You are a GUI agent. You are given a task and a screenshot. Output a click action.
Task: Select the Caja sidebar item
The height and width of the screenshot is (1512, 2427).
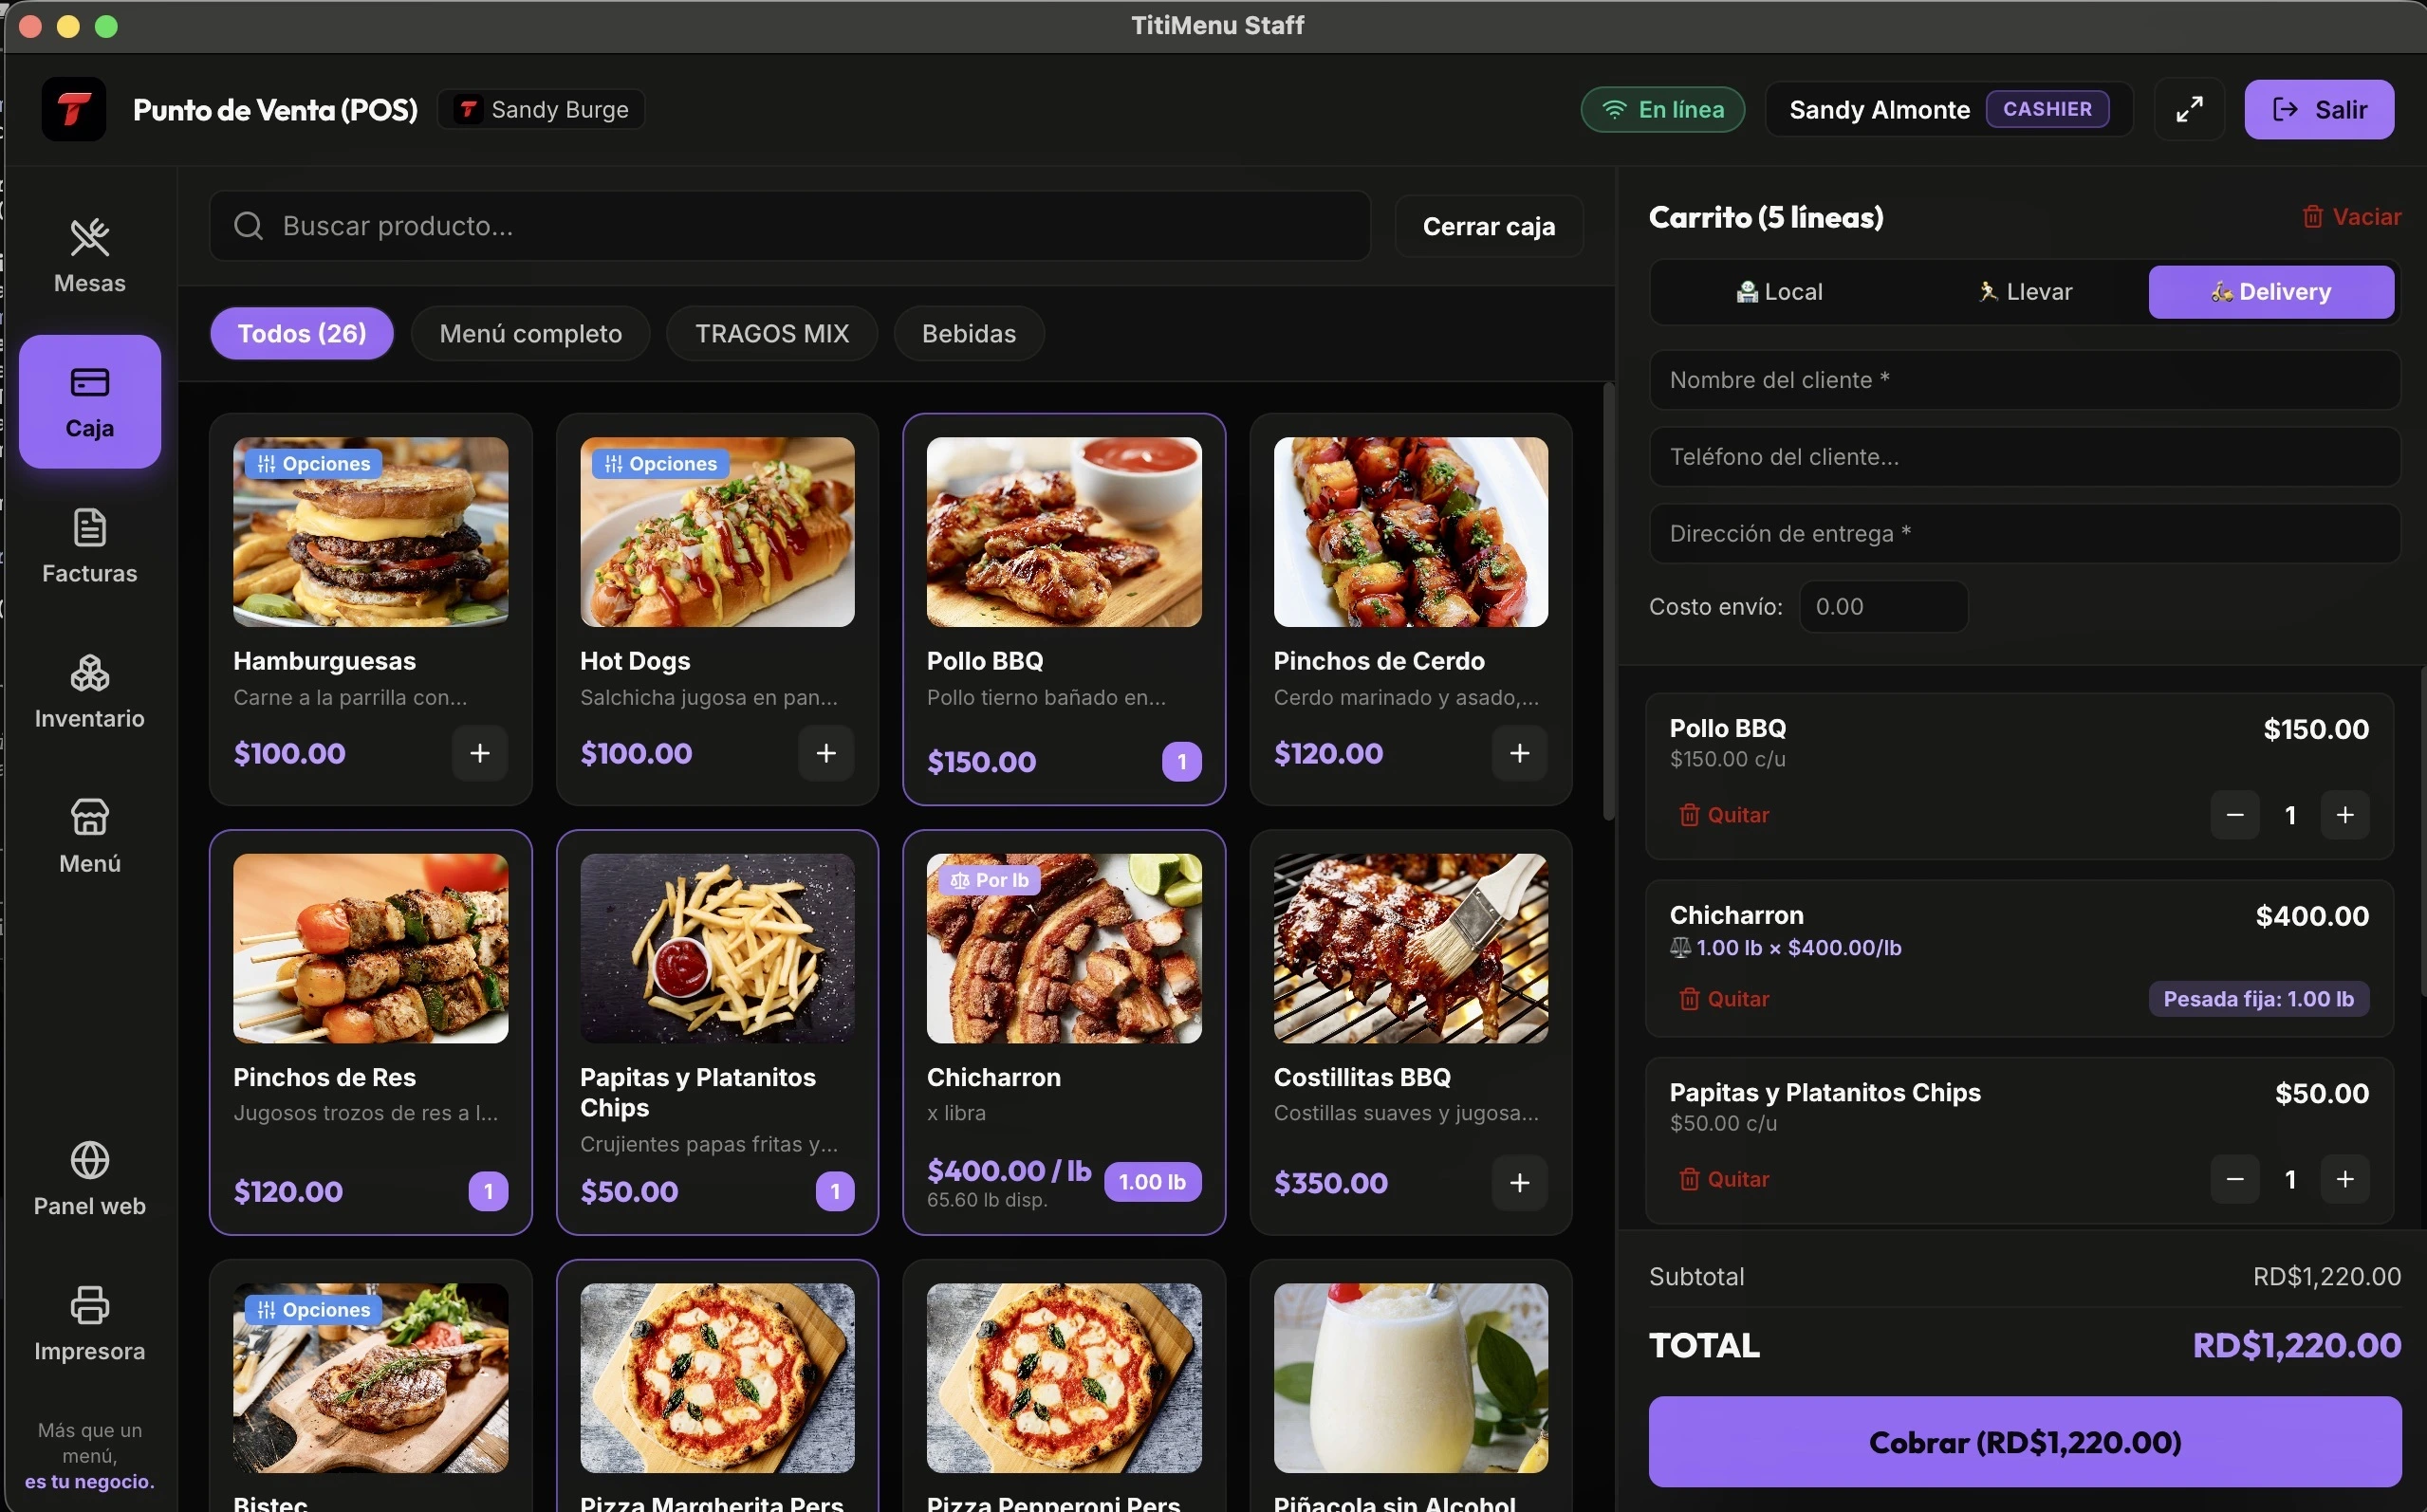pos(89,401)
